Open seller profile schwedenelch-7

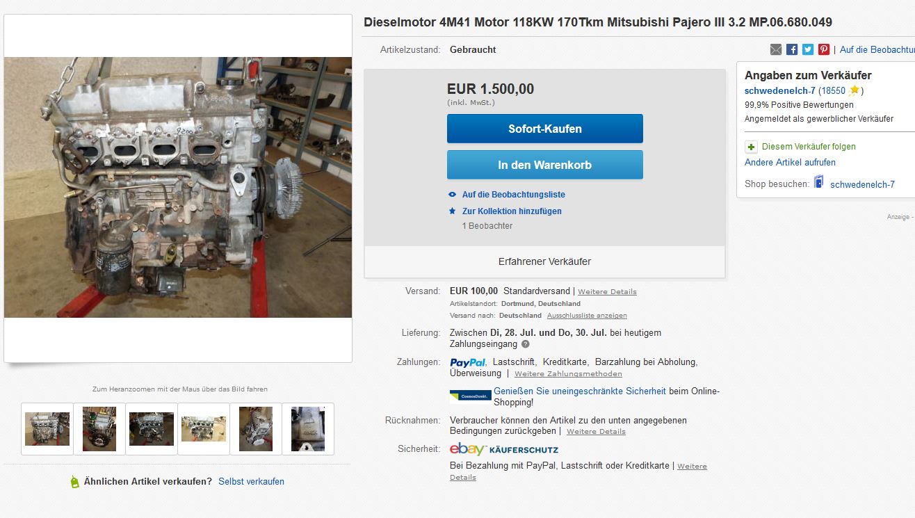(780, 90)
